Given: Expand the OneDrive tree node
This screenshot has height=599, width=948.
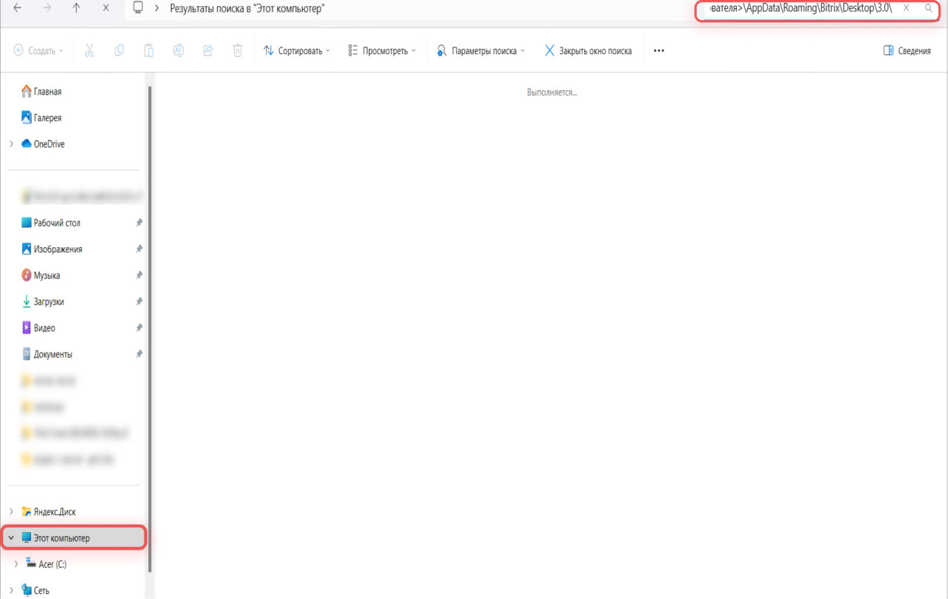Looking at the screenshot, I should (12, 144).
